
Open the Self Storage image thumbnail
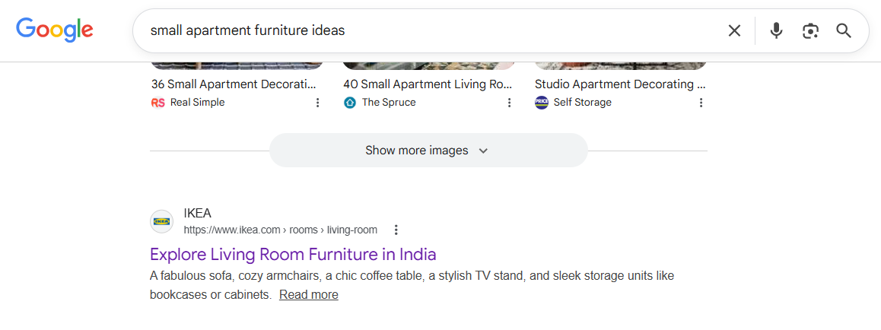coord(620,65)
